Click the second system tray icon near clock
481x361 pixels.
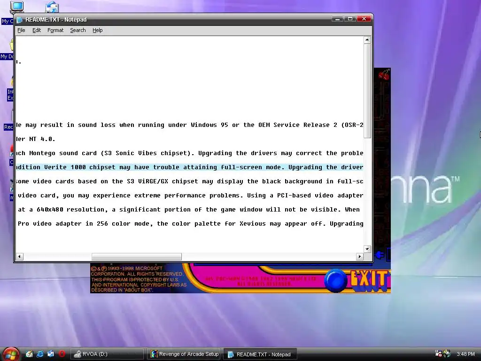[447, 353]
